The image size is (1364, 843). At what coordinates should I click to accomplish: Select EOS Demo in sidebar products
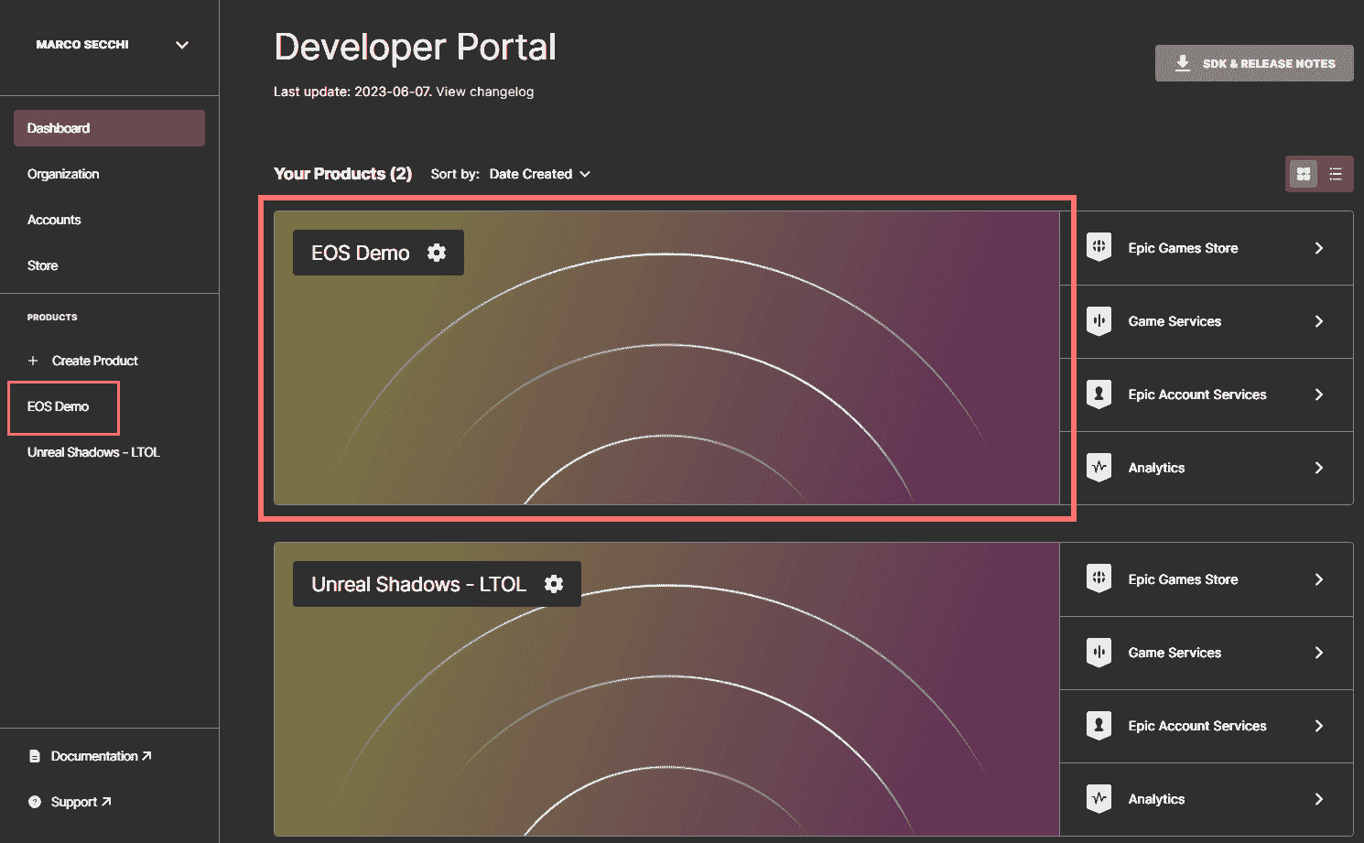pyautogui.click(x=58, y=406)
